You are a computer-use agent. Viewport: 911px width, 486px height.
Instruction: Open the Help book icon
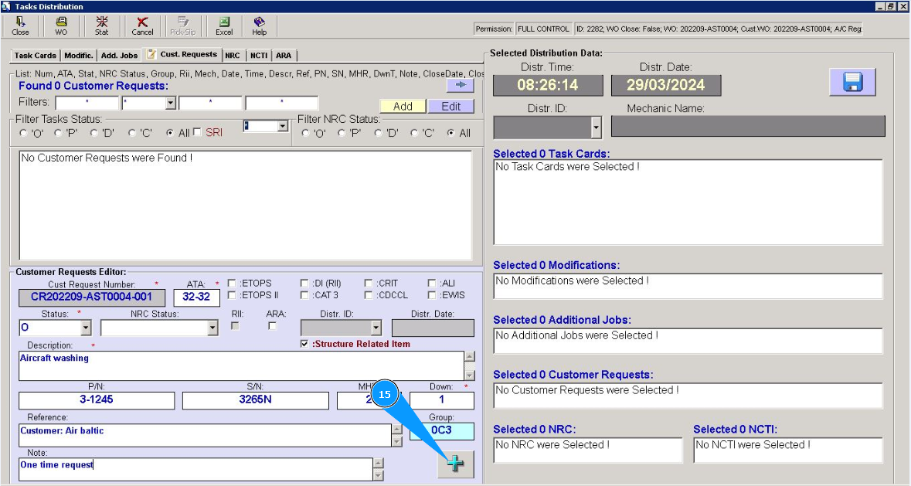click(x=259, y=25)
